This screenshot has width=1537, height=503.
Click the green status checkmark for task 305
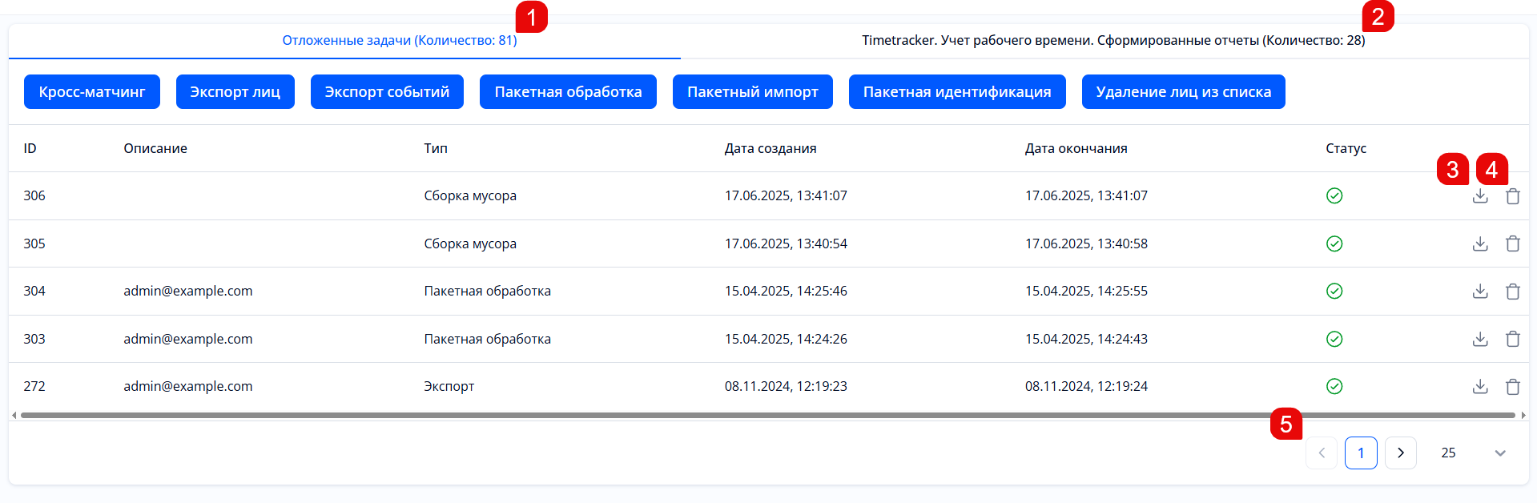[x=1334, y=243]
